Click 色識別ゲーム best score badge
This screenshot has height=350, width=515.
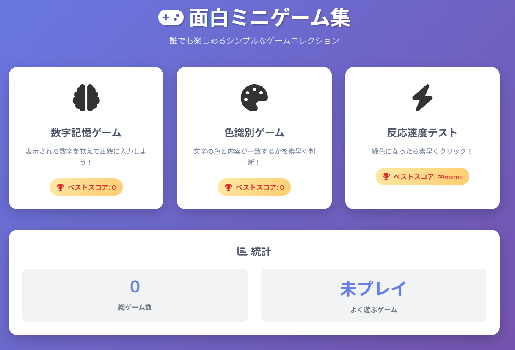click(x=254, y=187)
